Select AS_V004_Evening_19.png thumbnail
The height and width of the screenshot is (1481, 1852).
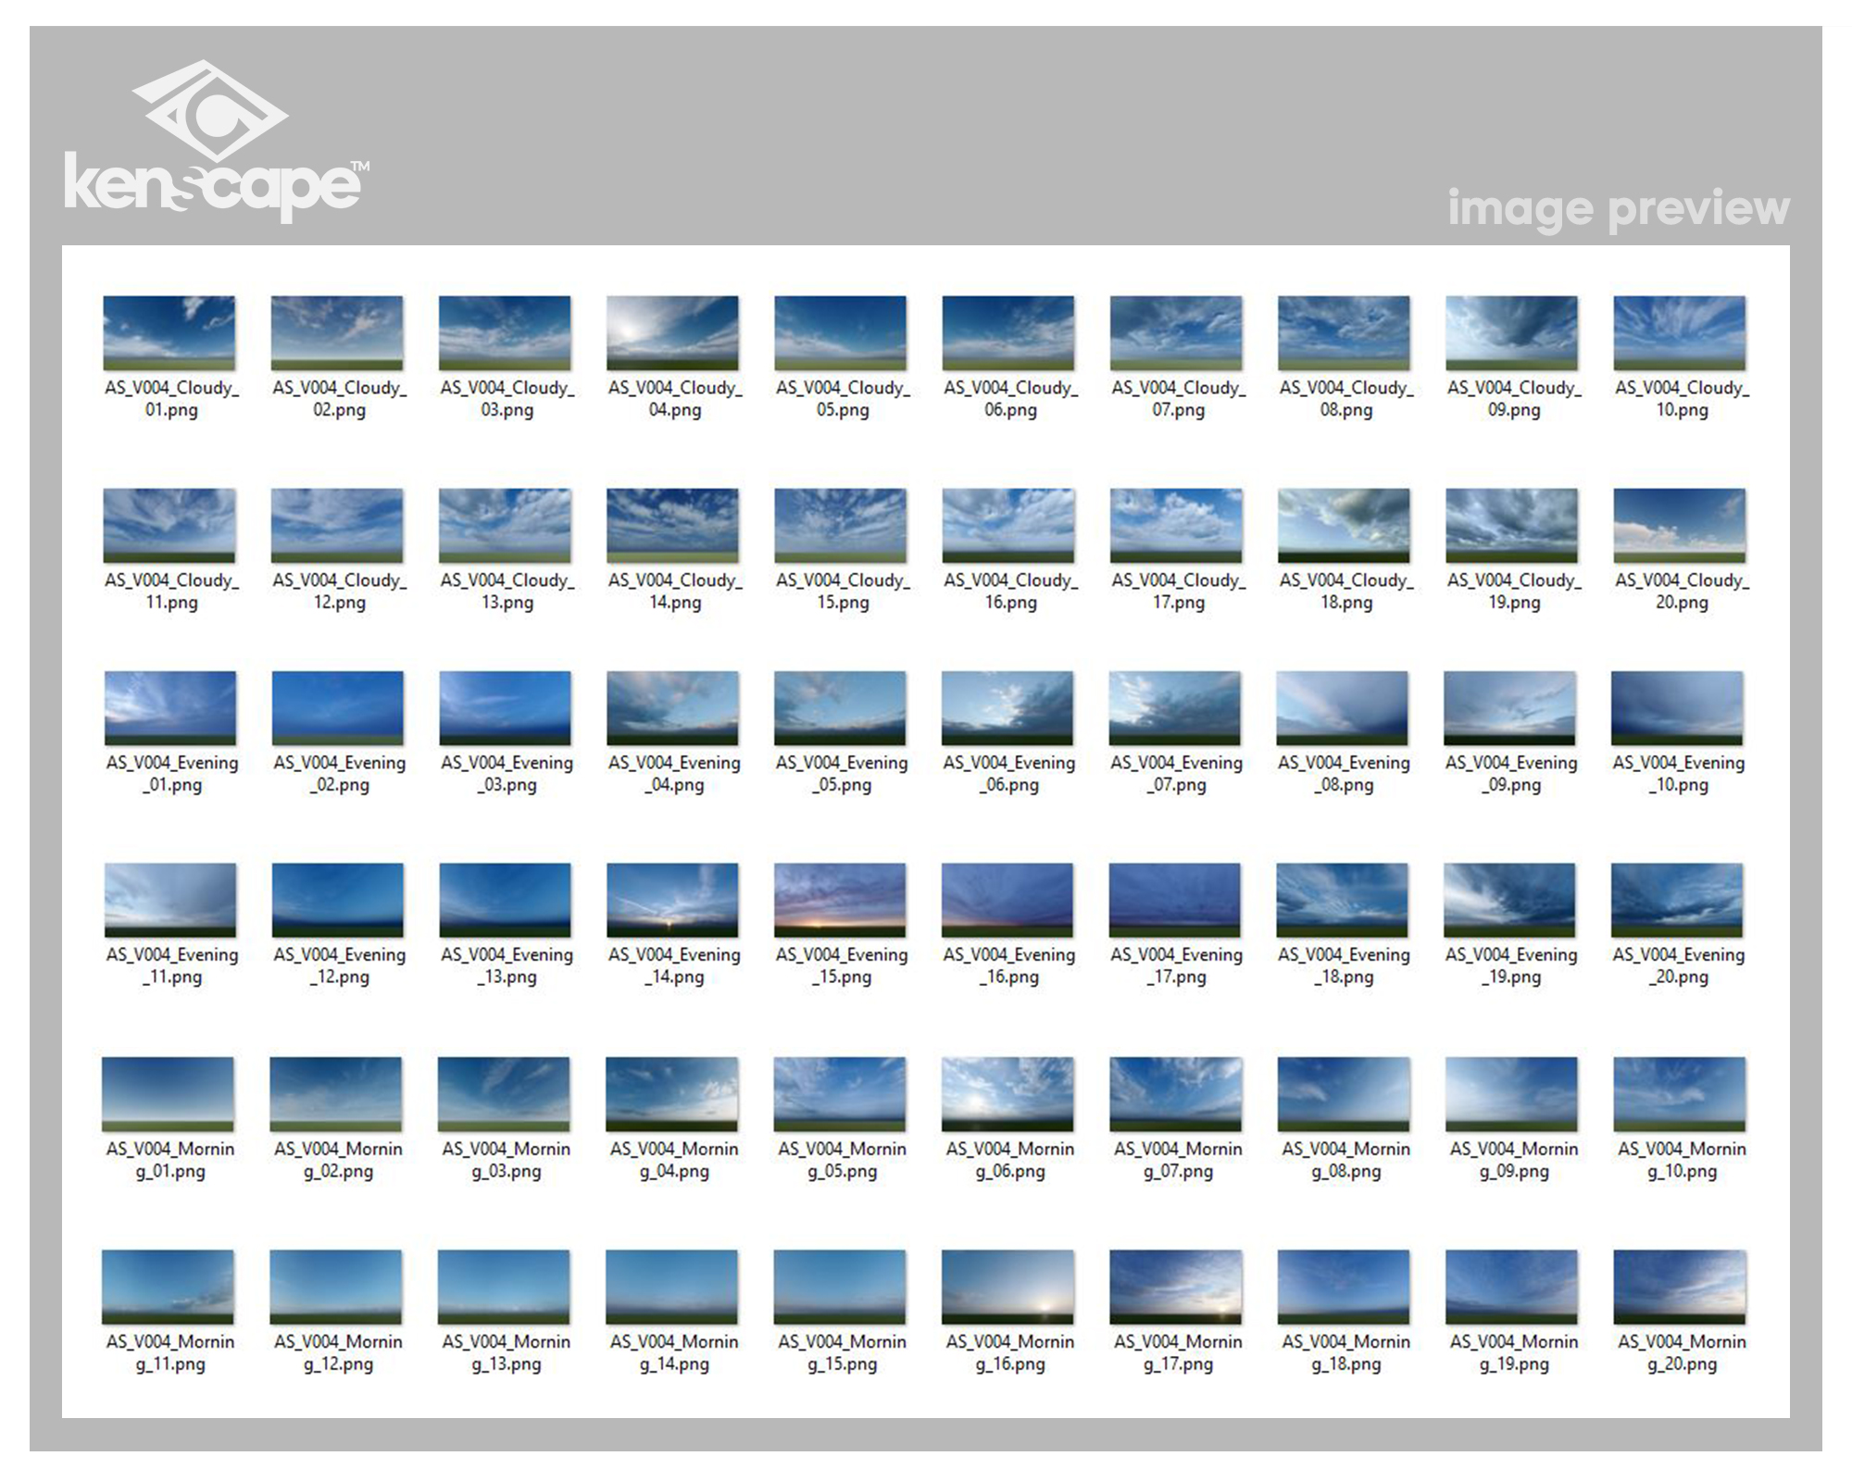click(x=1509, y=900)
